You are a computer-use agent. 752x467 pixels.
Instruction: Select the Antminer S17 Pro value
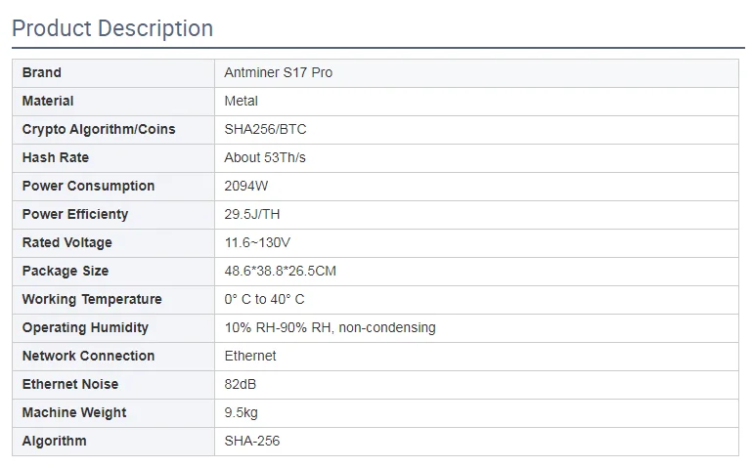pyautogui.click(x=279, y=72)
